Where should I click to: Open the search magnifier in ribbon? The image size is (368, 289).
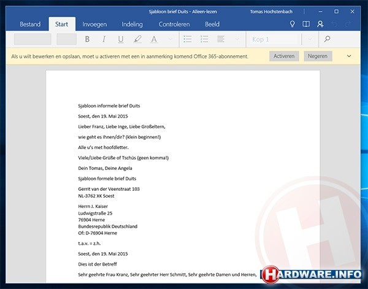pyautogui.click(x=328, y=39)
